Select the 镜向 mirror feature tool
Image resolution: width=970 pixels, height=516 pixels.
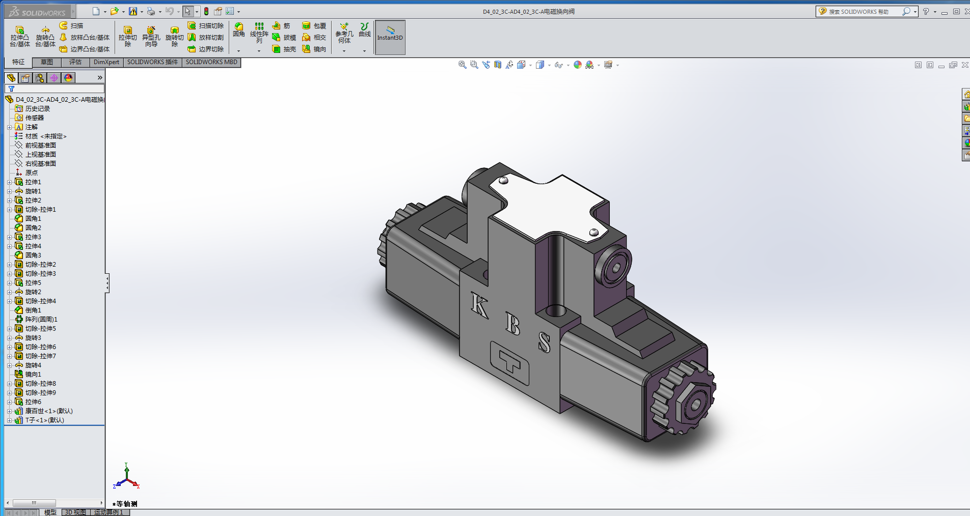click(x=307, y=49)
